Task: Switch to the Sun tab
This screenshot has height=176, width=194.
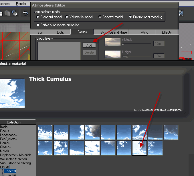Action: [x=40, y=32]
